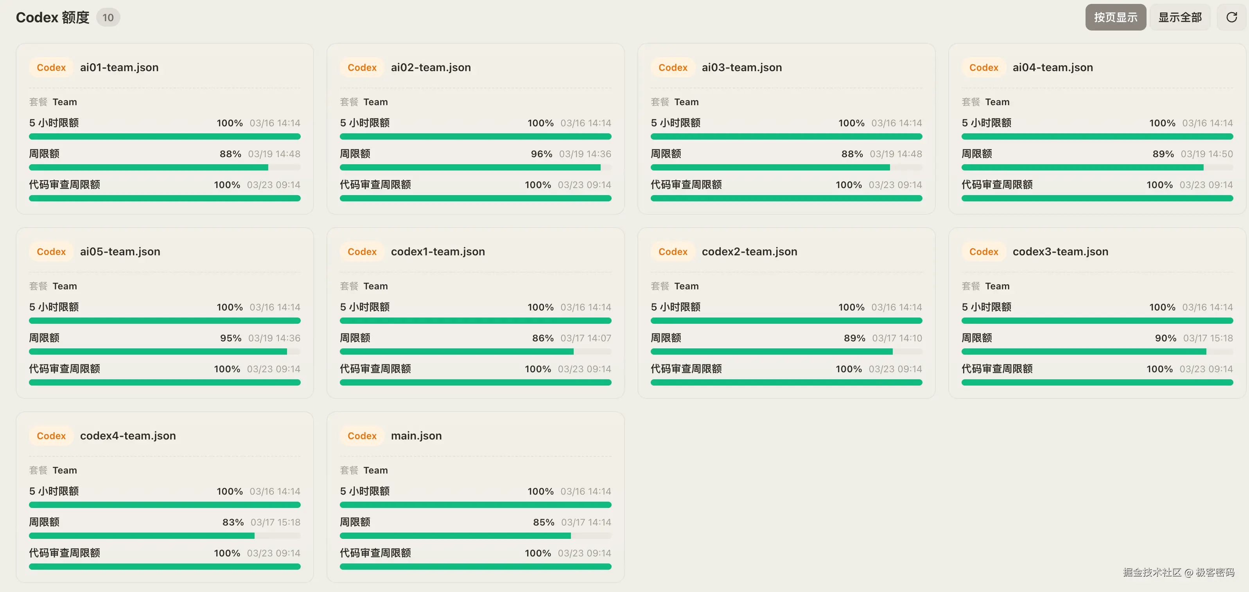Open the codex2-team.json card title
Screen dimensions: 1249x592
[x=749, y=252]
